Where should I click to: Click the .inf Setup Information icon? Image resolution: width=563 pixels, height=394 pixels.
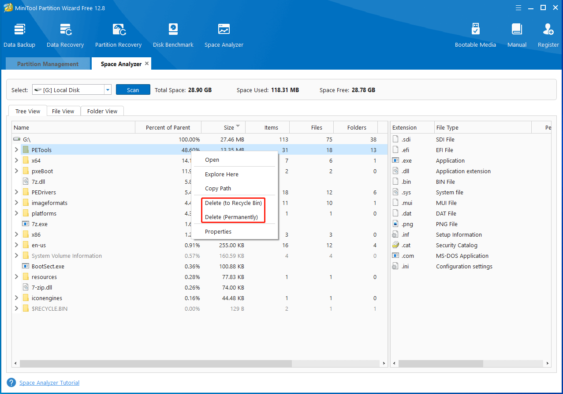pyautogui.click(x=395, y=234)
